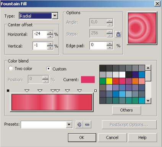Increase the Horizontal offset stepper up
This screenshot has height=147, width=162.
[x=50, y=32]
